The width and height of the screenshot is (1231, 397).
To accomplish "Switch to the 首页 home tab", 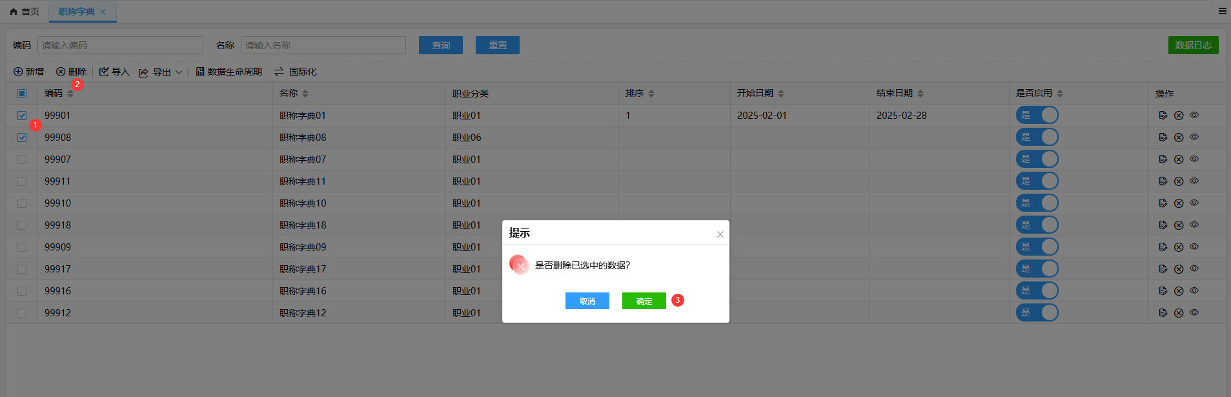I will point(25,12).
